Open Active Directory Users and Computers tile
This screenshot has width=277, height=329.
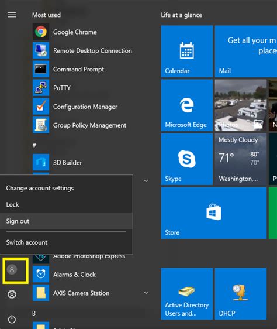tap(186, 294)
